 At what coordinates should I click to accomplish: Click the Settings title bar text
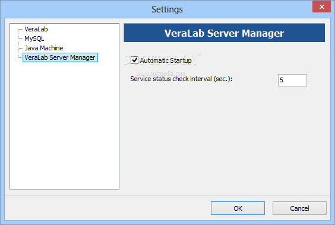coord(167,9)
